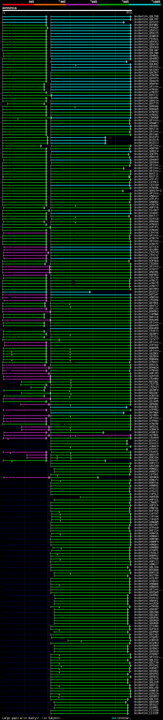This screenshot has height=720, width=163.
Task: Select hit UniRef100_C5H9Q8
Action: (x=146, y=118)
